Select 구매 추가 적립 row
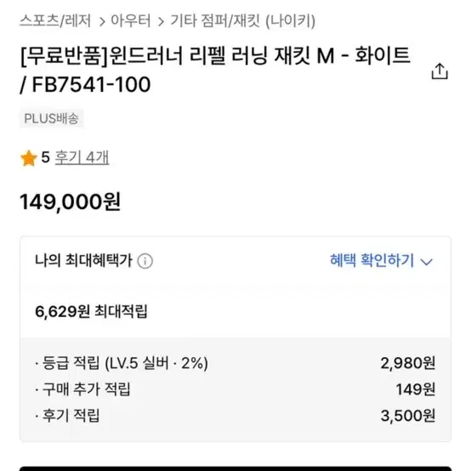The image size is (471, 471). (235, 389)
